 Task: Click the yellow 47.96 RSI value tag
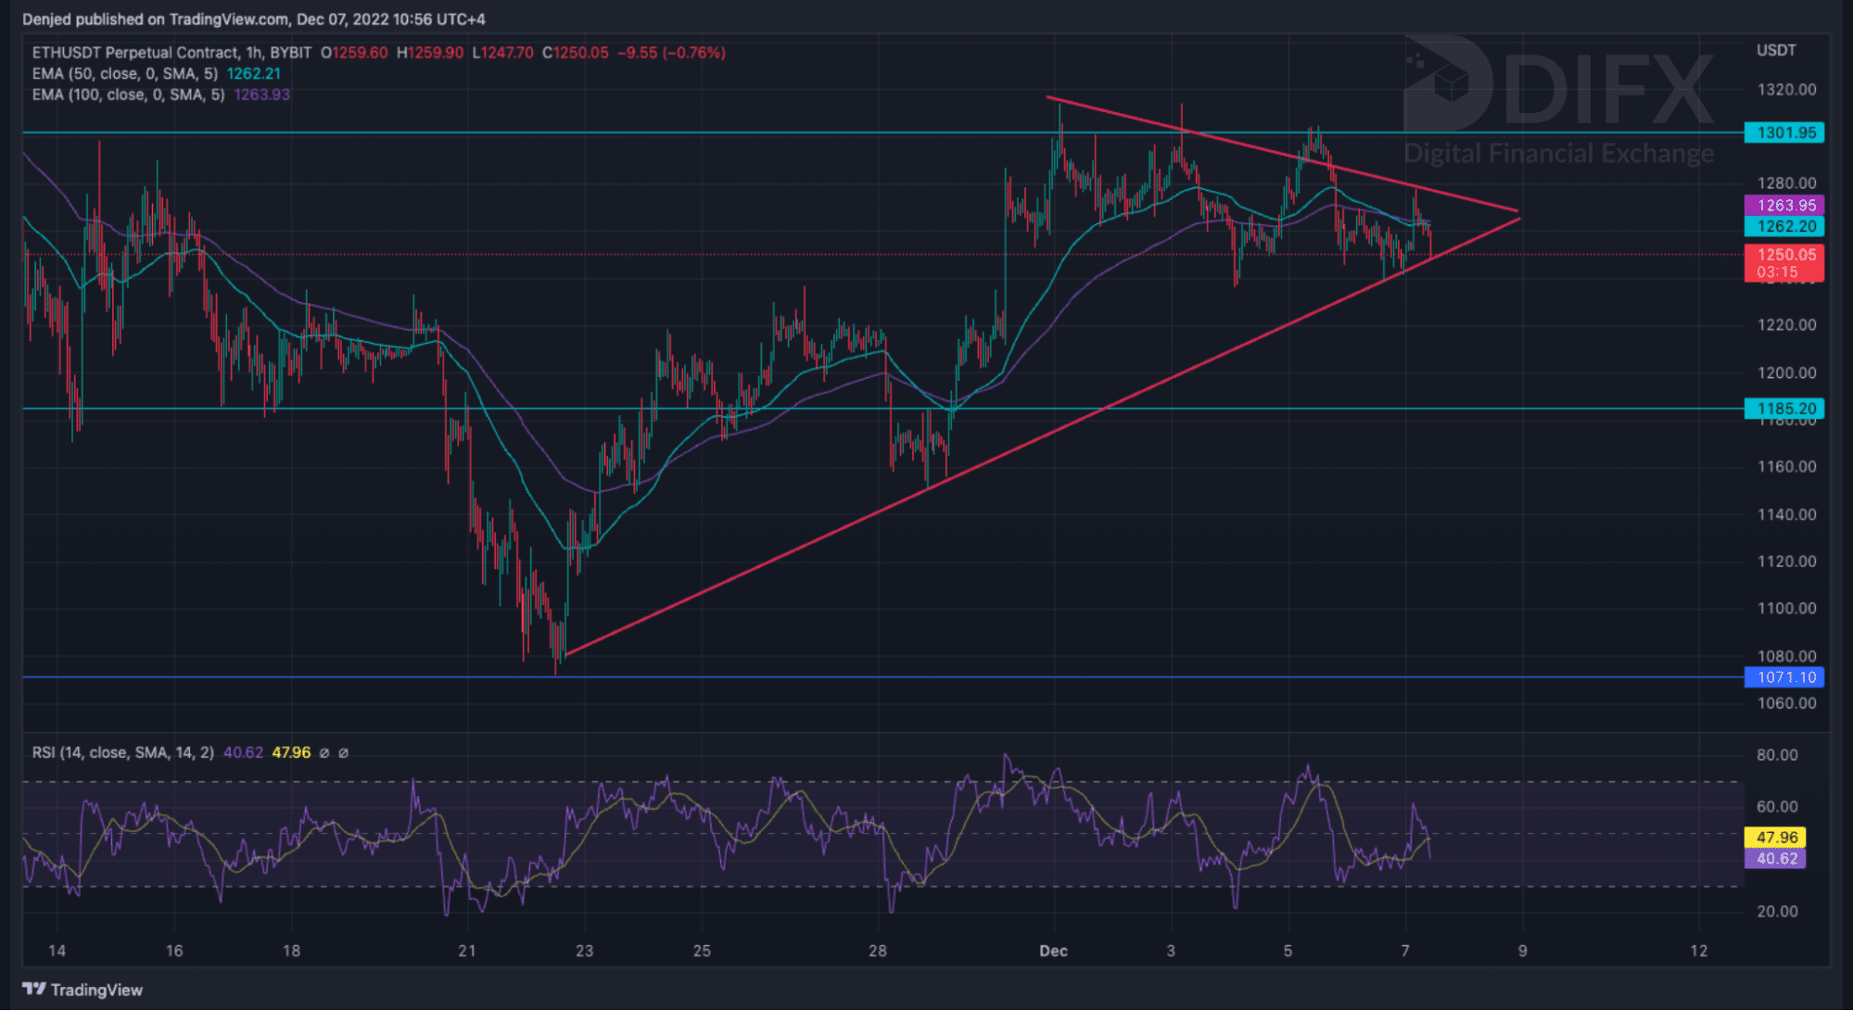[x=1775, y=837]
